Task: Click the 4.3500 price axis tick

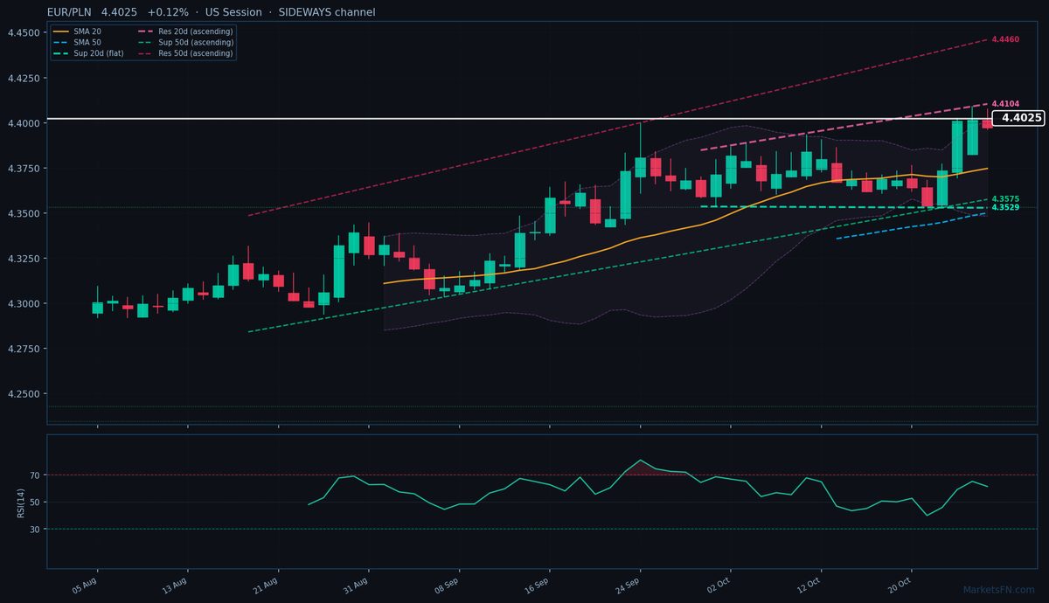Action: [23, 213]
